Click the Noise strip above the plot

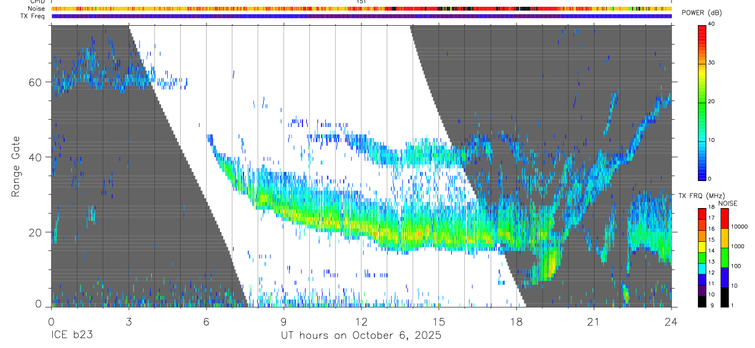(x=362, y=9)
